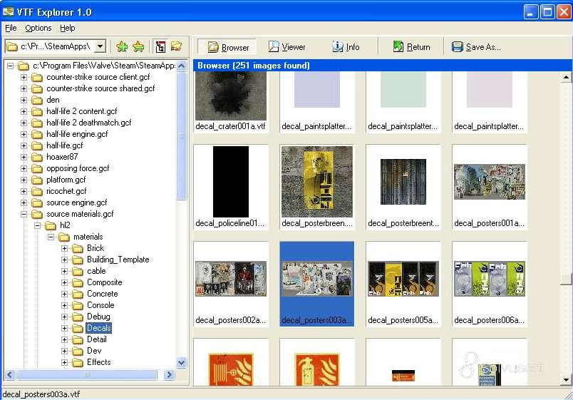
Task: Click the browser scroll up arrow
Action: point(566,77)
